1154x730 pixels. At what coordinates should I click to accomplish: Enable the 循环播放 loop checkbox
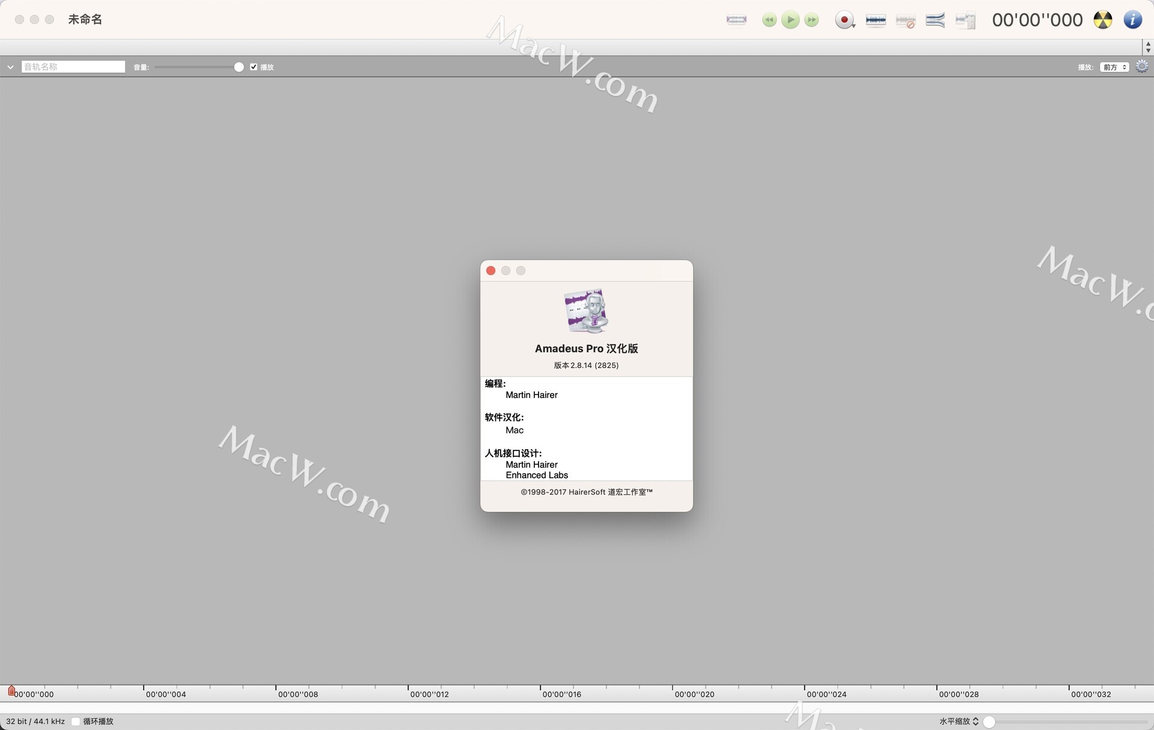pyautogui.click(x=76, y=721)
